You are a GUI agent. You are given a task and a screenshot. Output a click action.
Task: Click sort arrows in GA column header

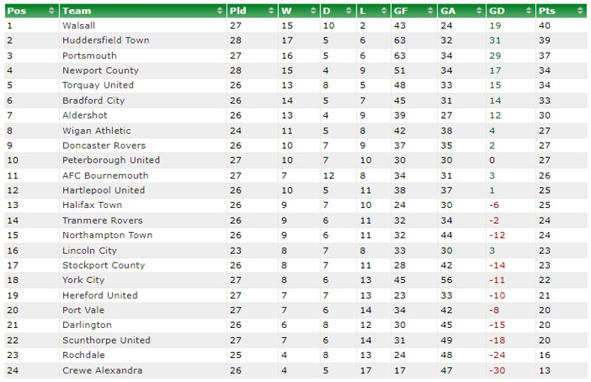click(479, 11)
